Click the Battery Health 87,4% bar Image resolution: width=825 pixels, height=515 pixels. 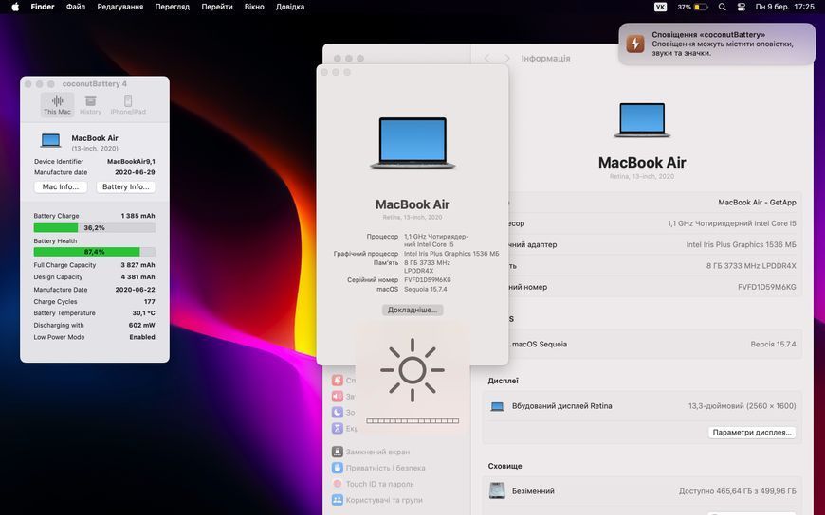pos(94,252)
